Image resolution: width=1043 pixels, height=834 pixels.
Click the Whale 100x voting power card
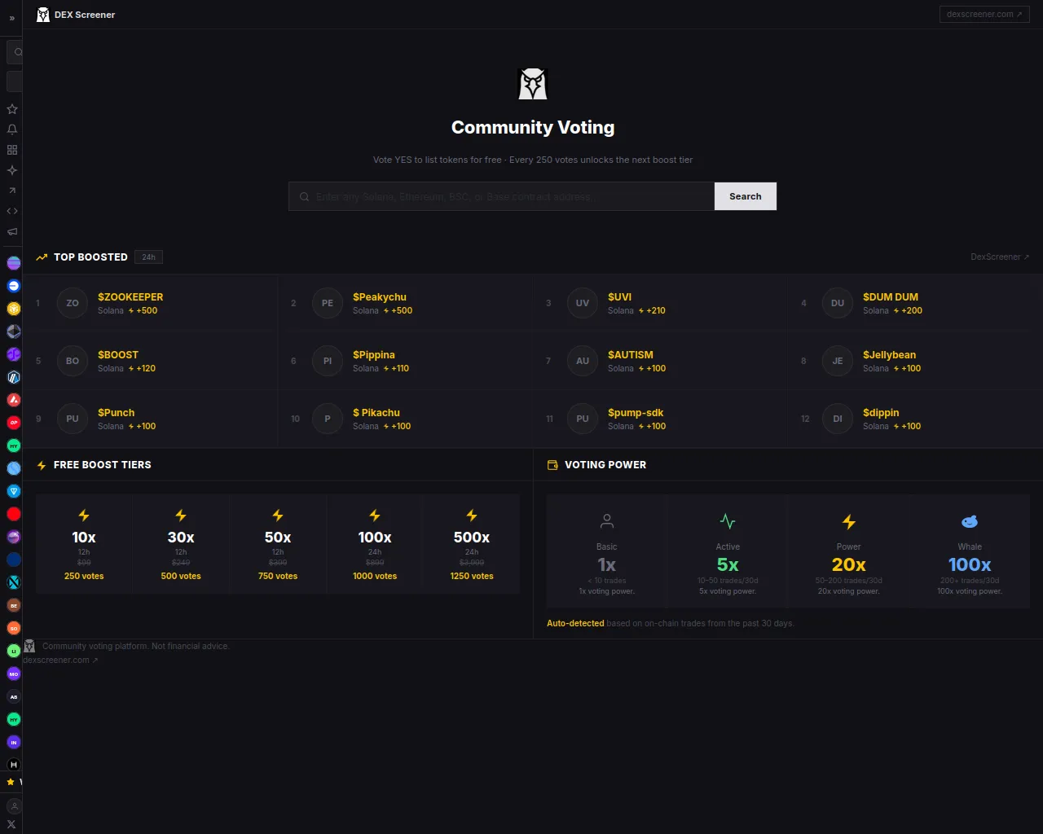(970, 551)
